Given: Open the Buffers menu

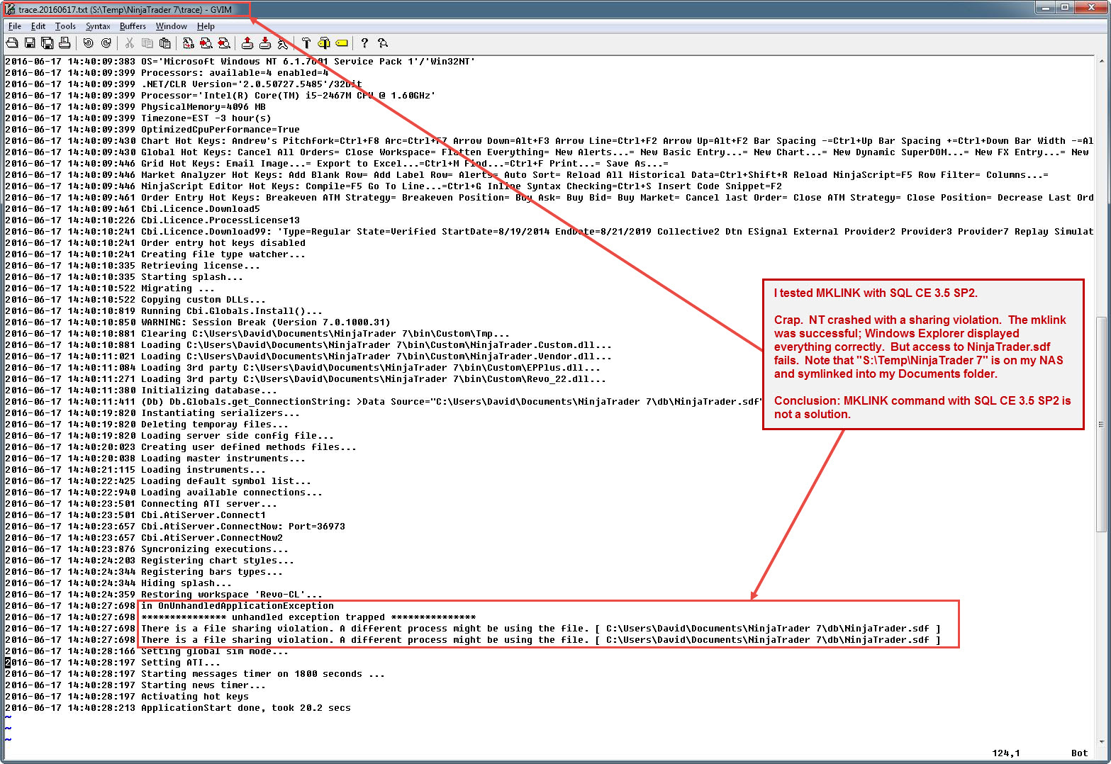Looking at the screenshot, I should 133,26.
